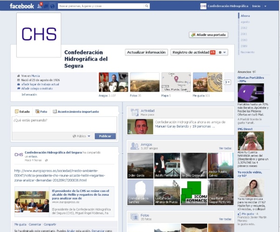
Task: Click the Me gusta thumbs-up ad icon
Action: (x=239, y=214)
